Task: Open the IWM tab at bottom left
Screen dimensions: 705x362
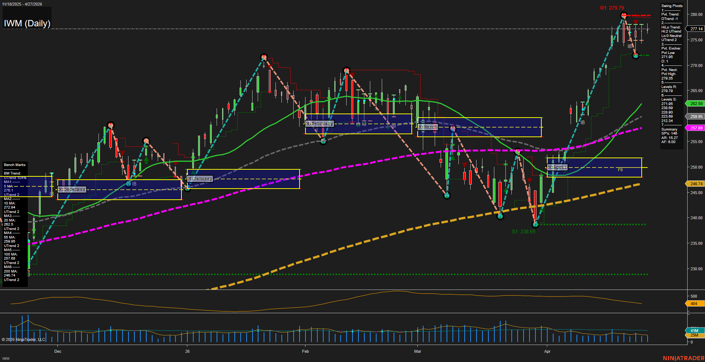Action: [6, 358]
